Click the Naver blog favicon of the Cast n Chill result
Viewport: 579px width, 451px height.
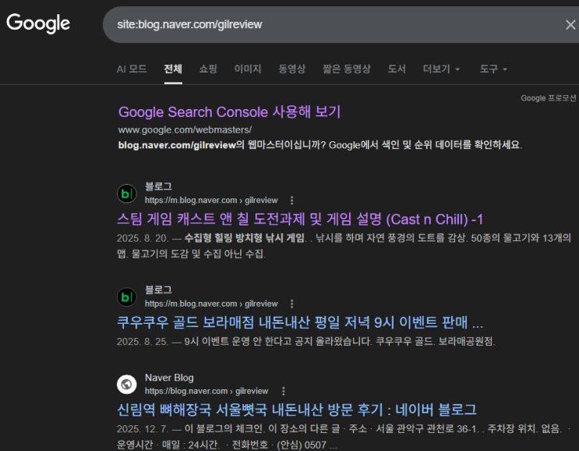(x=127, y=194)
